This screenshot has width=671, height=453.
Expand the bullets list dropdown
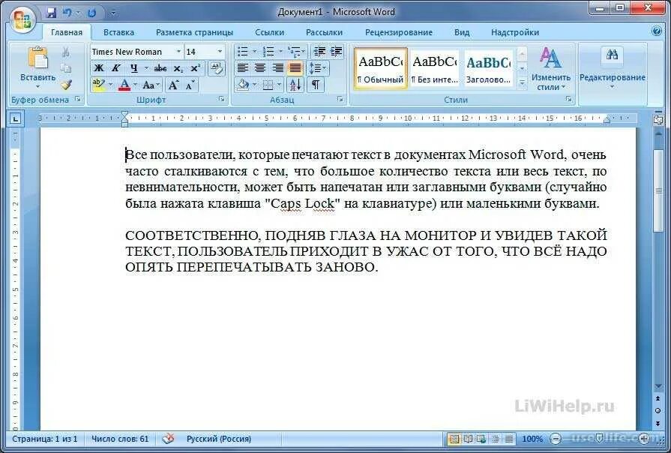pyautogui.click(x=253, y=52)
